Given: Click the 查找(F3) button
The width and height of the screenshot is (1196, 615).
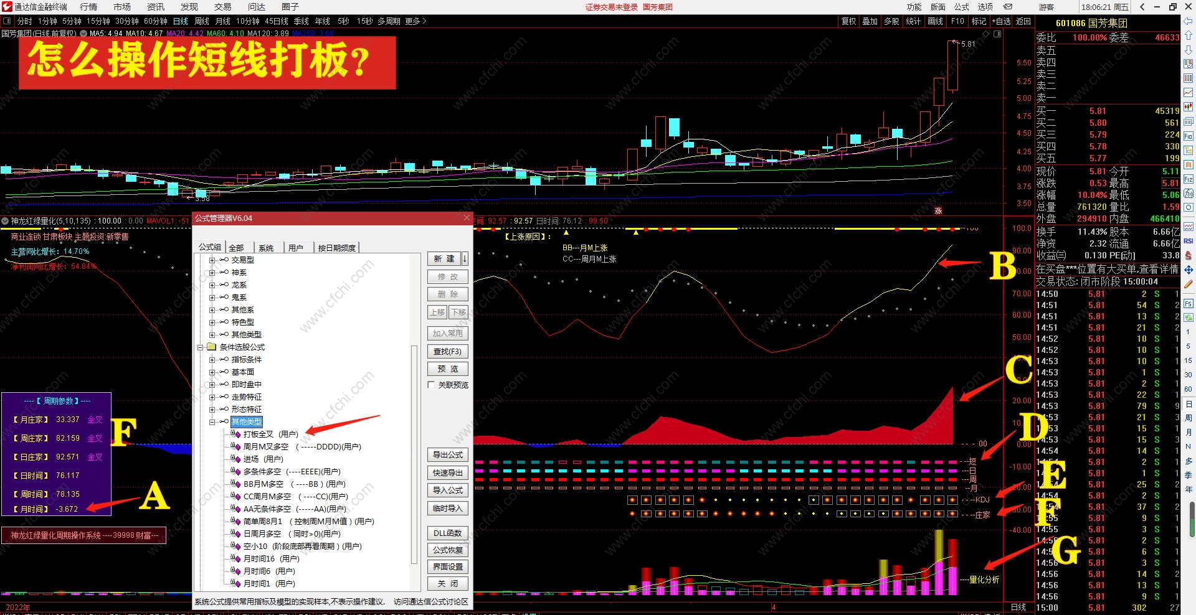Looking at the screenshot, I should click(447, 352).
